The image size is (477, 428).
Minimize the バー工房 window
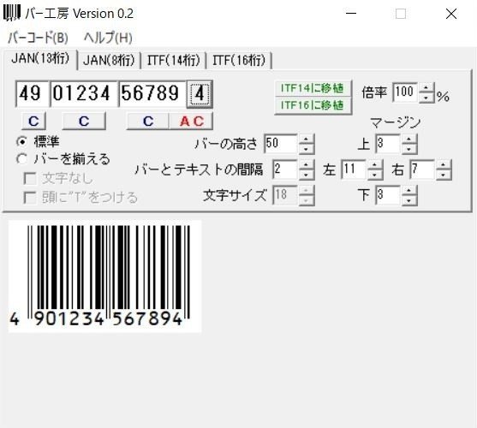point(351,14)
